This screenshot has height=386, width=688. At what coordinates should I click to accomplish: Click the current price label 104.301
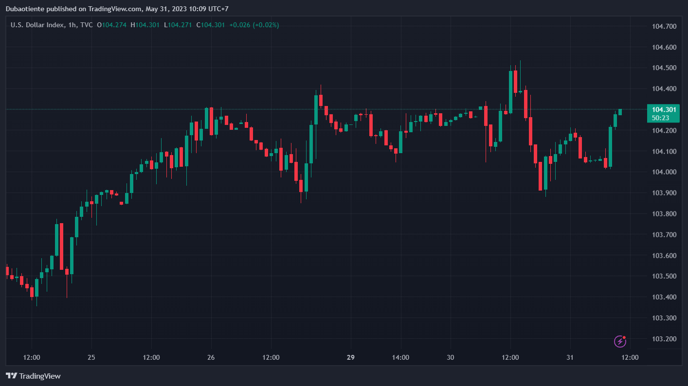tap(664, 109)
